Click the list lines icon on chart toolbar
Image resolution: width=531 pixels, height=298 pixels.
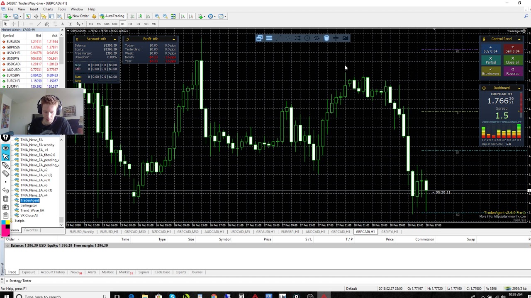tap(269, 38)
